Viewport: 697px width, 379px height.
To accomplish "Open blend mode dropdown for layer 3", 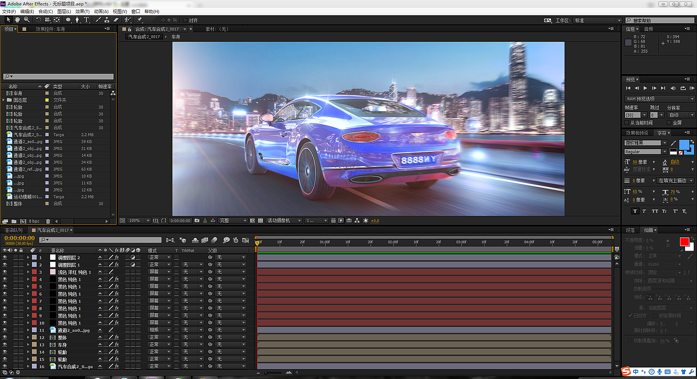I will pos(160,272).
